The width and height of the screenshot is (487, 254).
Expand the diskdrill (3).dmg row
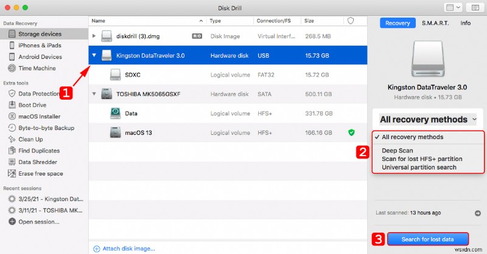click(x=94, y=36)
